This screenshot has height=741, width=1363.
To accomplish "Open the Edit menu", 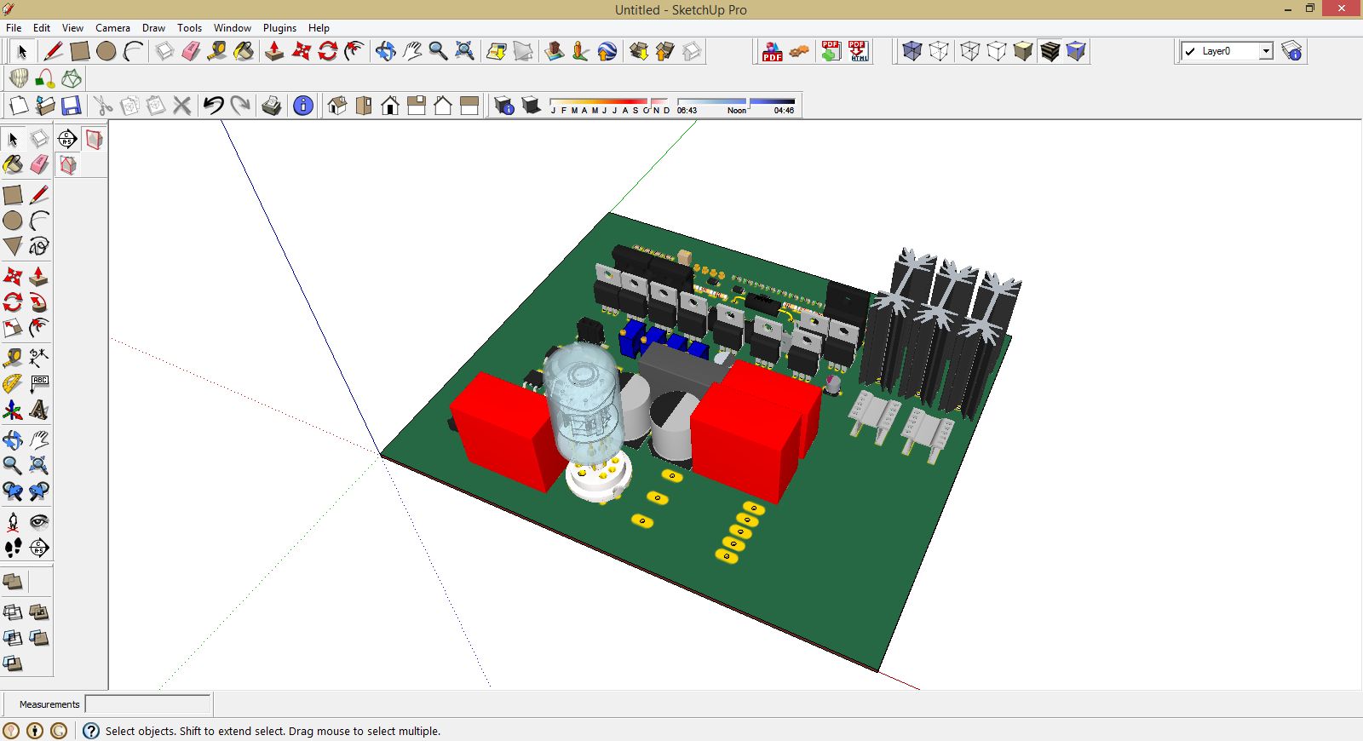I will [x=42, y=28].
